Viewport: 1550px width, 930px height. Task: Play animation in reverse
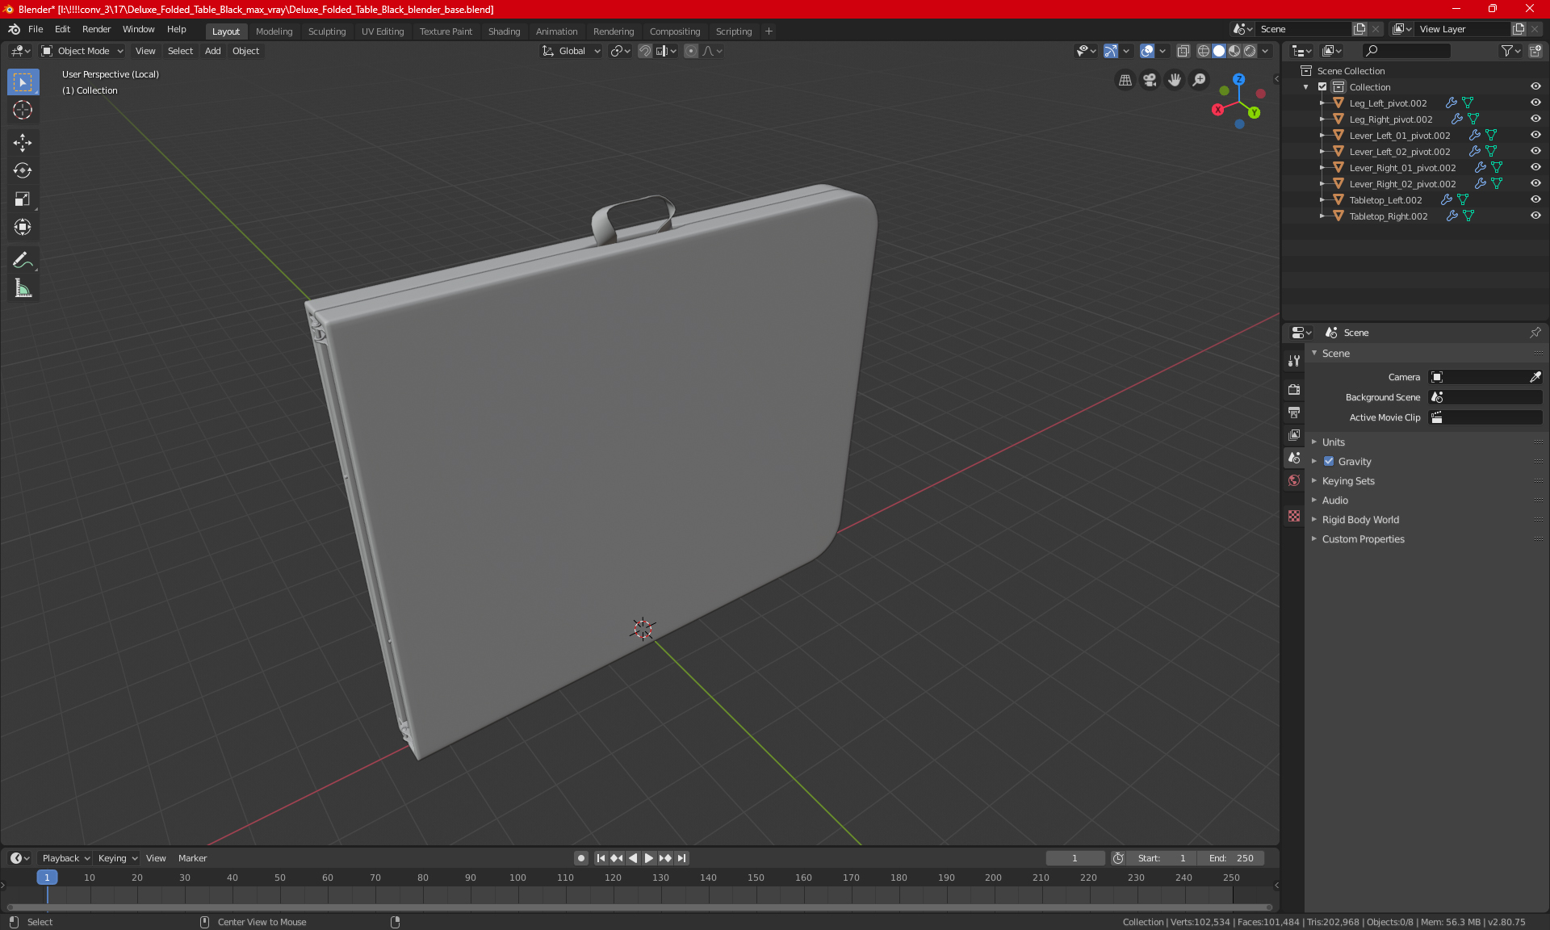pyautogui.click(x=633, y=858)
